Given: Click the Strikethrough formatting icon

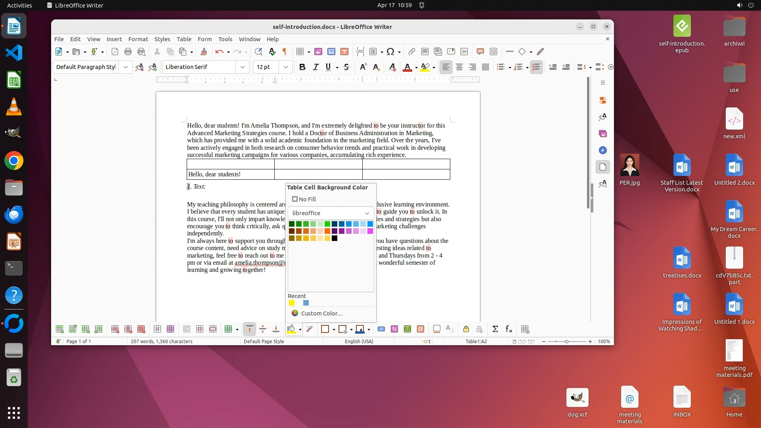Looking at the screenshot, I should pyautogui.click(x=346, y=67).
